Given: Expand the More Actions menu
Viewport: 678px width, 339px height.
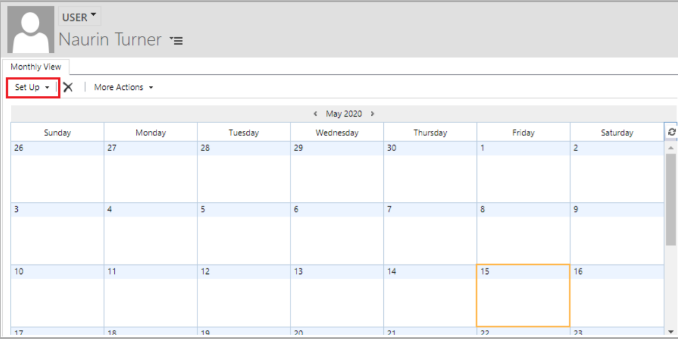Looking at the screenshot, I should pos(123,87).
